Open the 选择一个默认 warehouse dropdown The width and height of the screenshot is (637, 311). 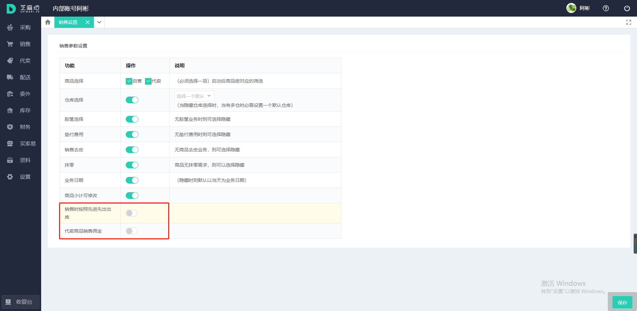pos(194,96)
